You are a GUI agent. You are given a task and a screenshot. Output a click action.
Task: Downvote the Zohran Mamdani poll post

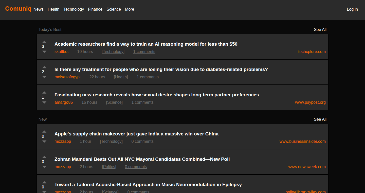point(44,167)
